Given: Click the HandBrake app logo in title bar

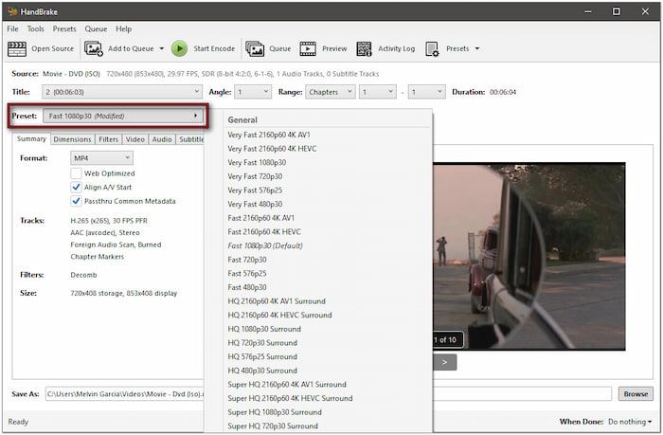Looking at the screenshot, I should pyautogui.click(x=12, y=11).
